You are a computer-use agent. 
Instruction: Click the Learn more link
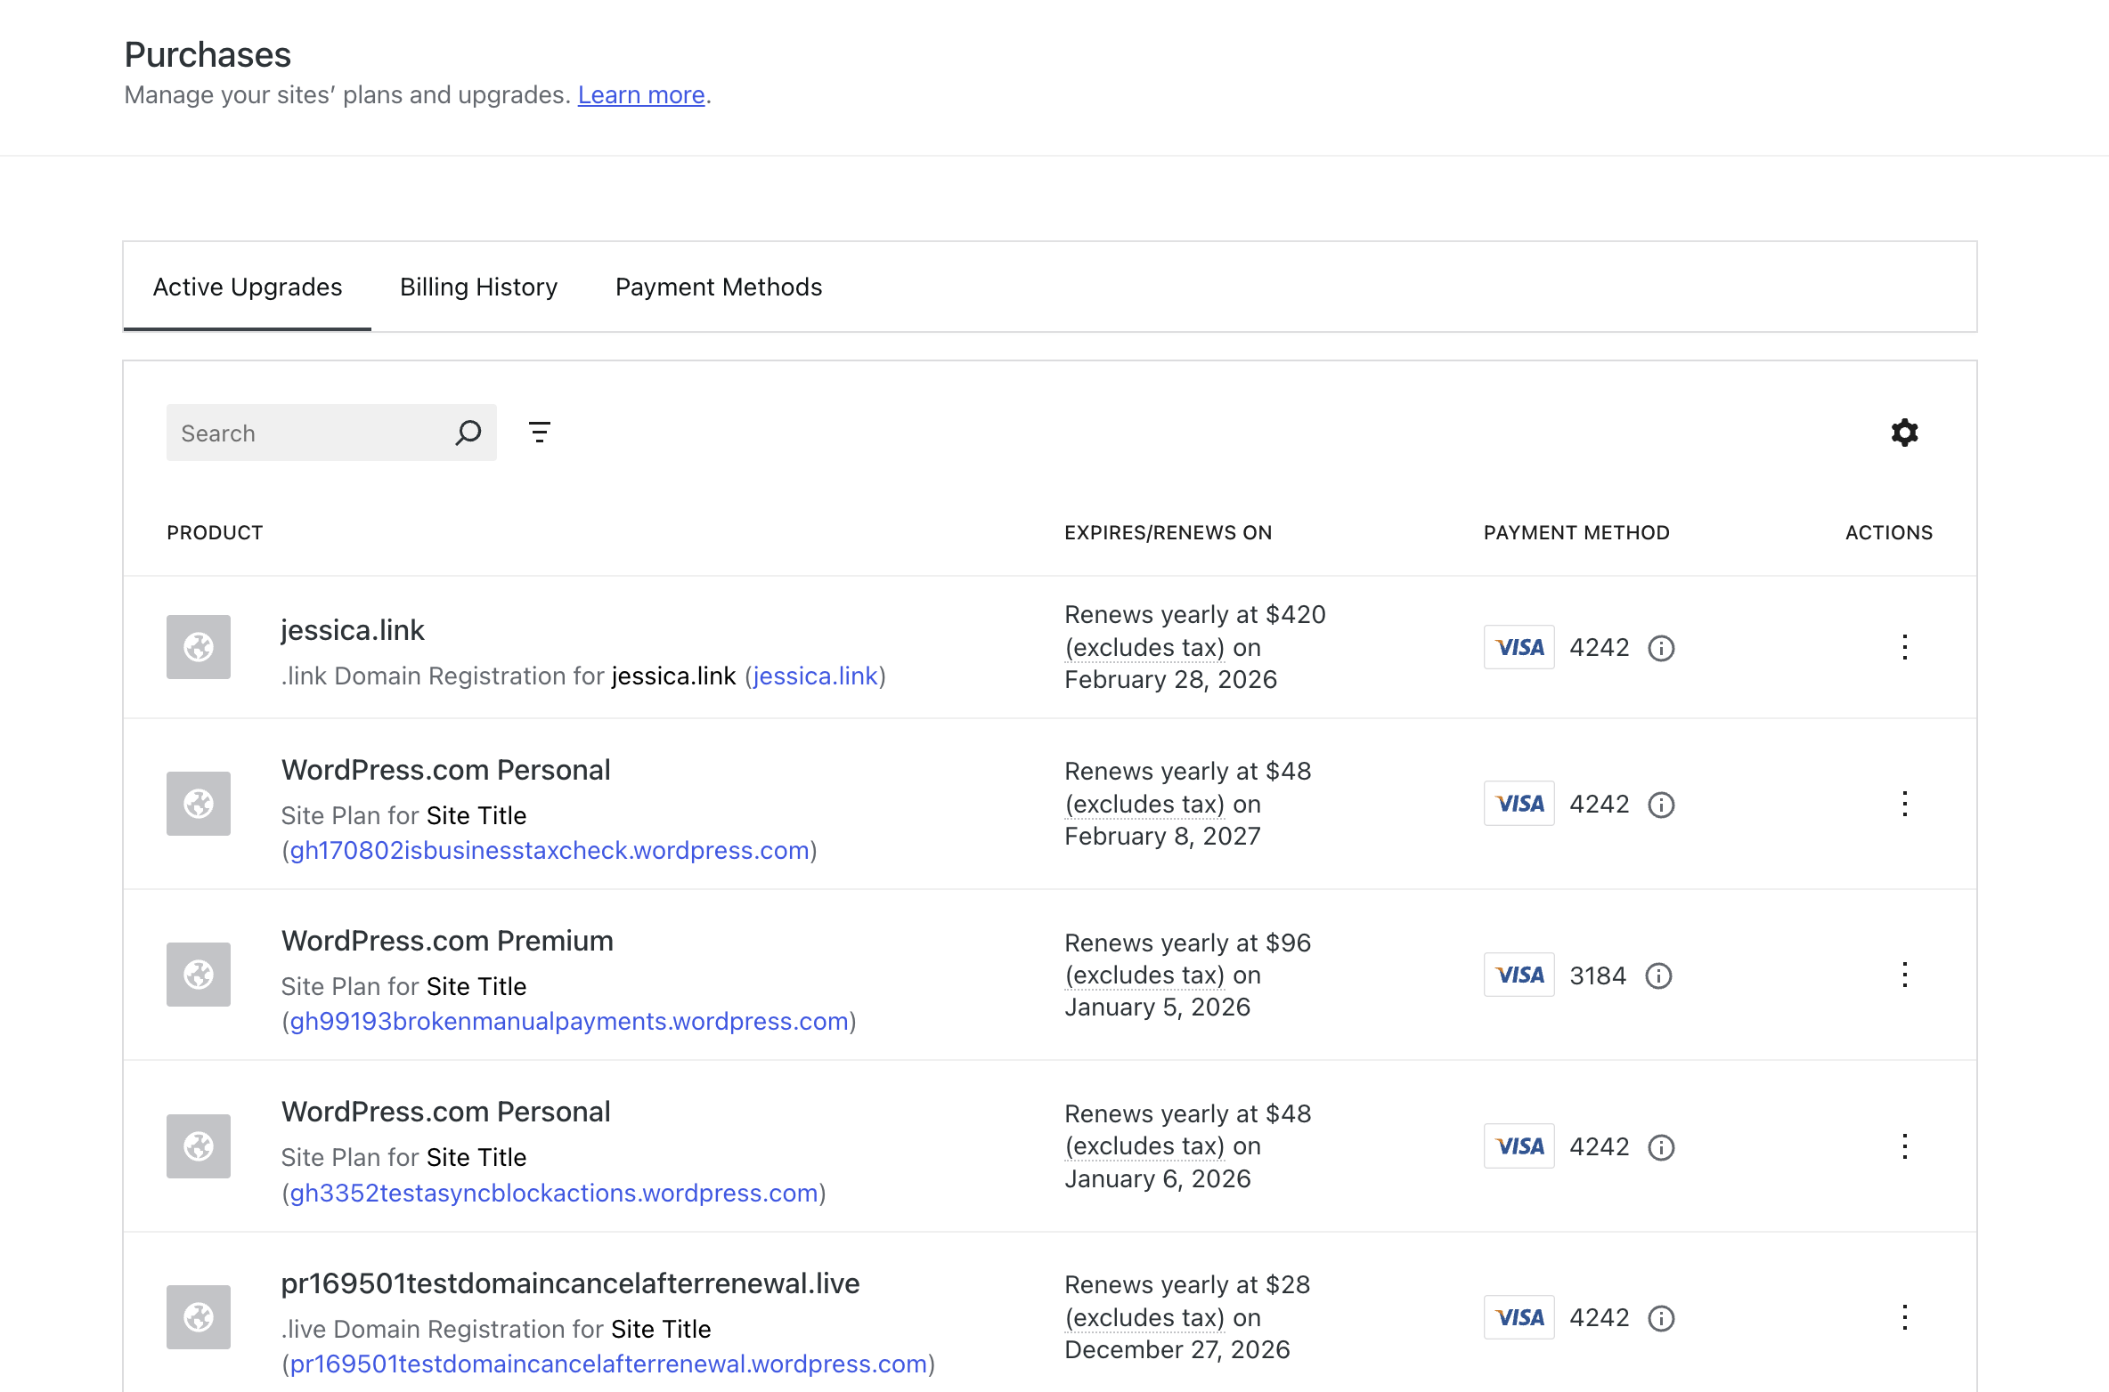tap(641, 94)
